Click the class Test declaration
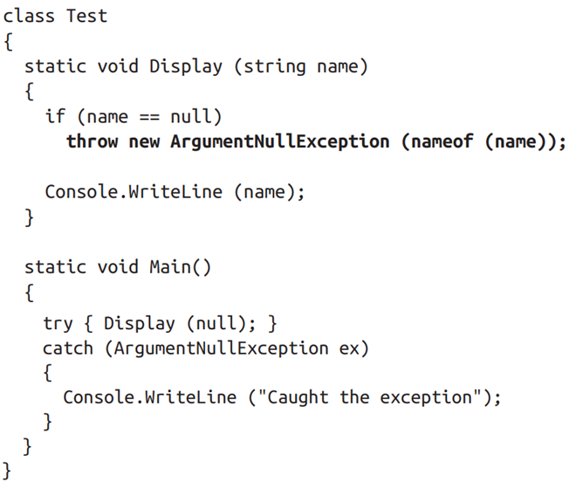 coord(55,17)
